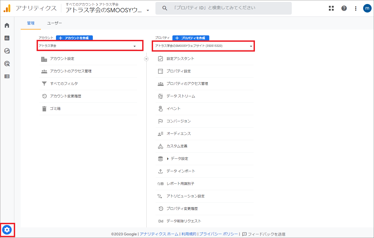
Task: Select the イベント text
Action: coord(173,109)
